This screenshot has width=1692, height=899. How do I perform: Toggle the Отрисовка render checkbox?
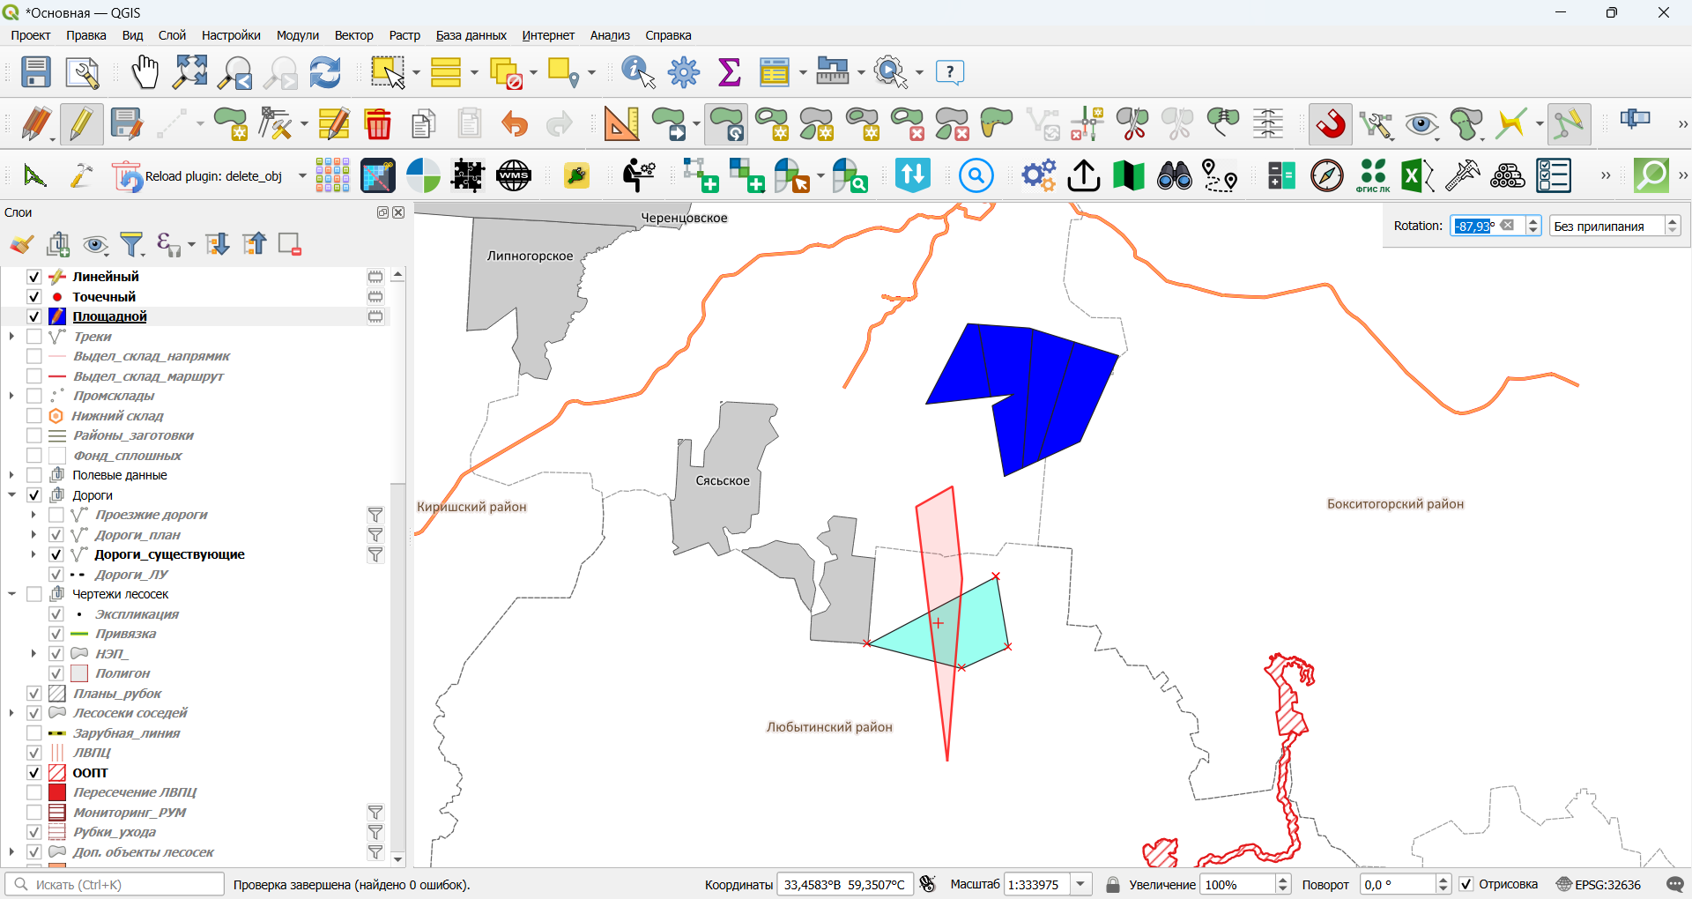(x=1466, y=884)
